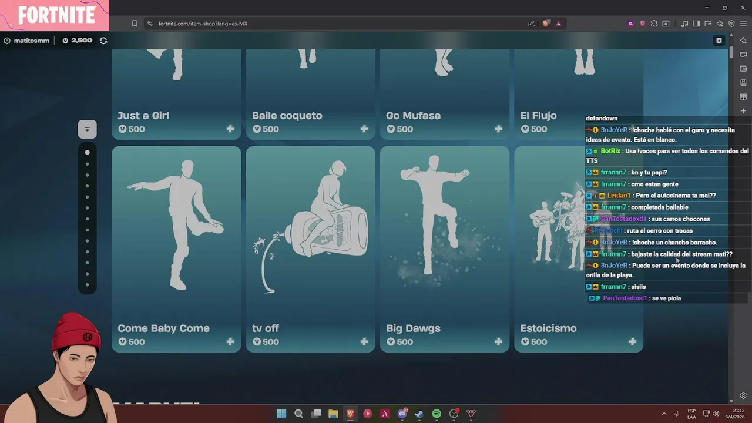752x423 pixels.
Task: Open the pink shield extension
Action: (642, 23)
